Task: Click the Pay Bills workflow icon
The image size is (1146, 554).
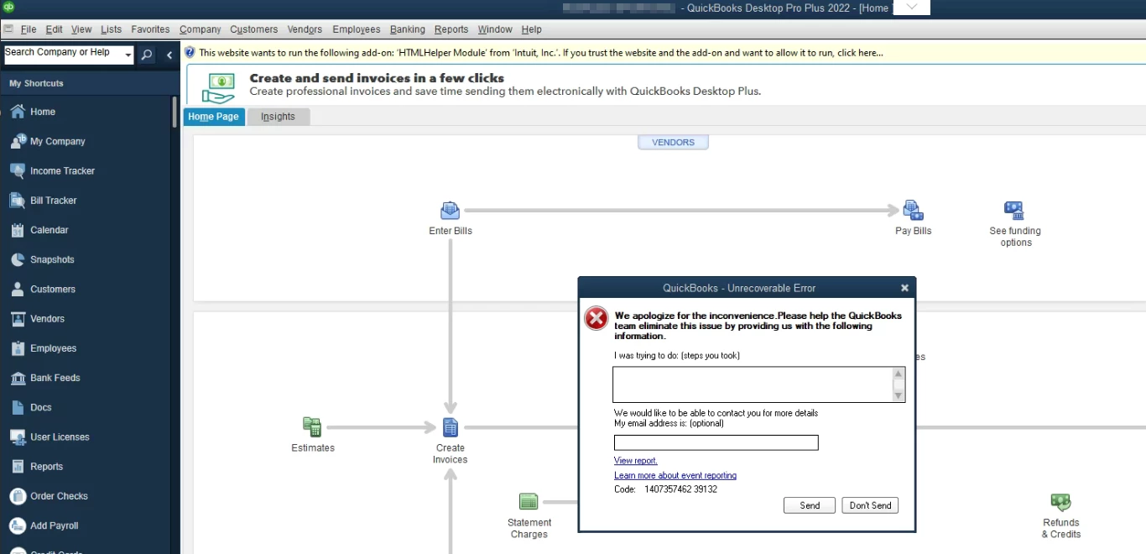Action: [x=913, y=210]
